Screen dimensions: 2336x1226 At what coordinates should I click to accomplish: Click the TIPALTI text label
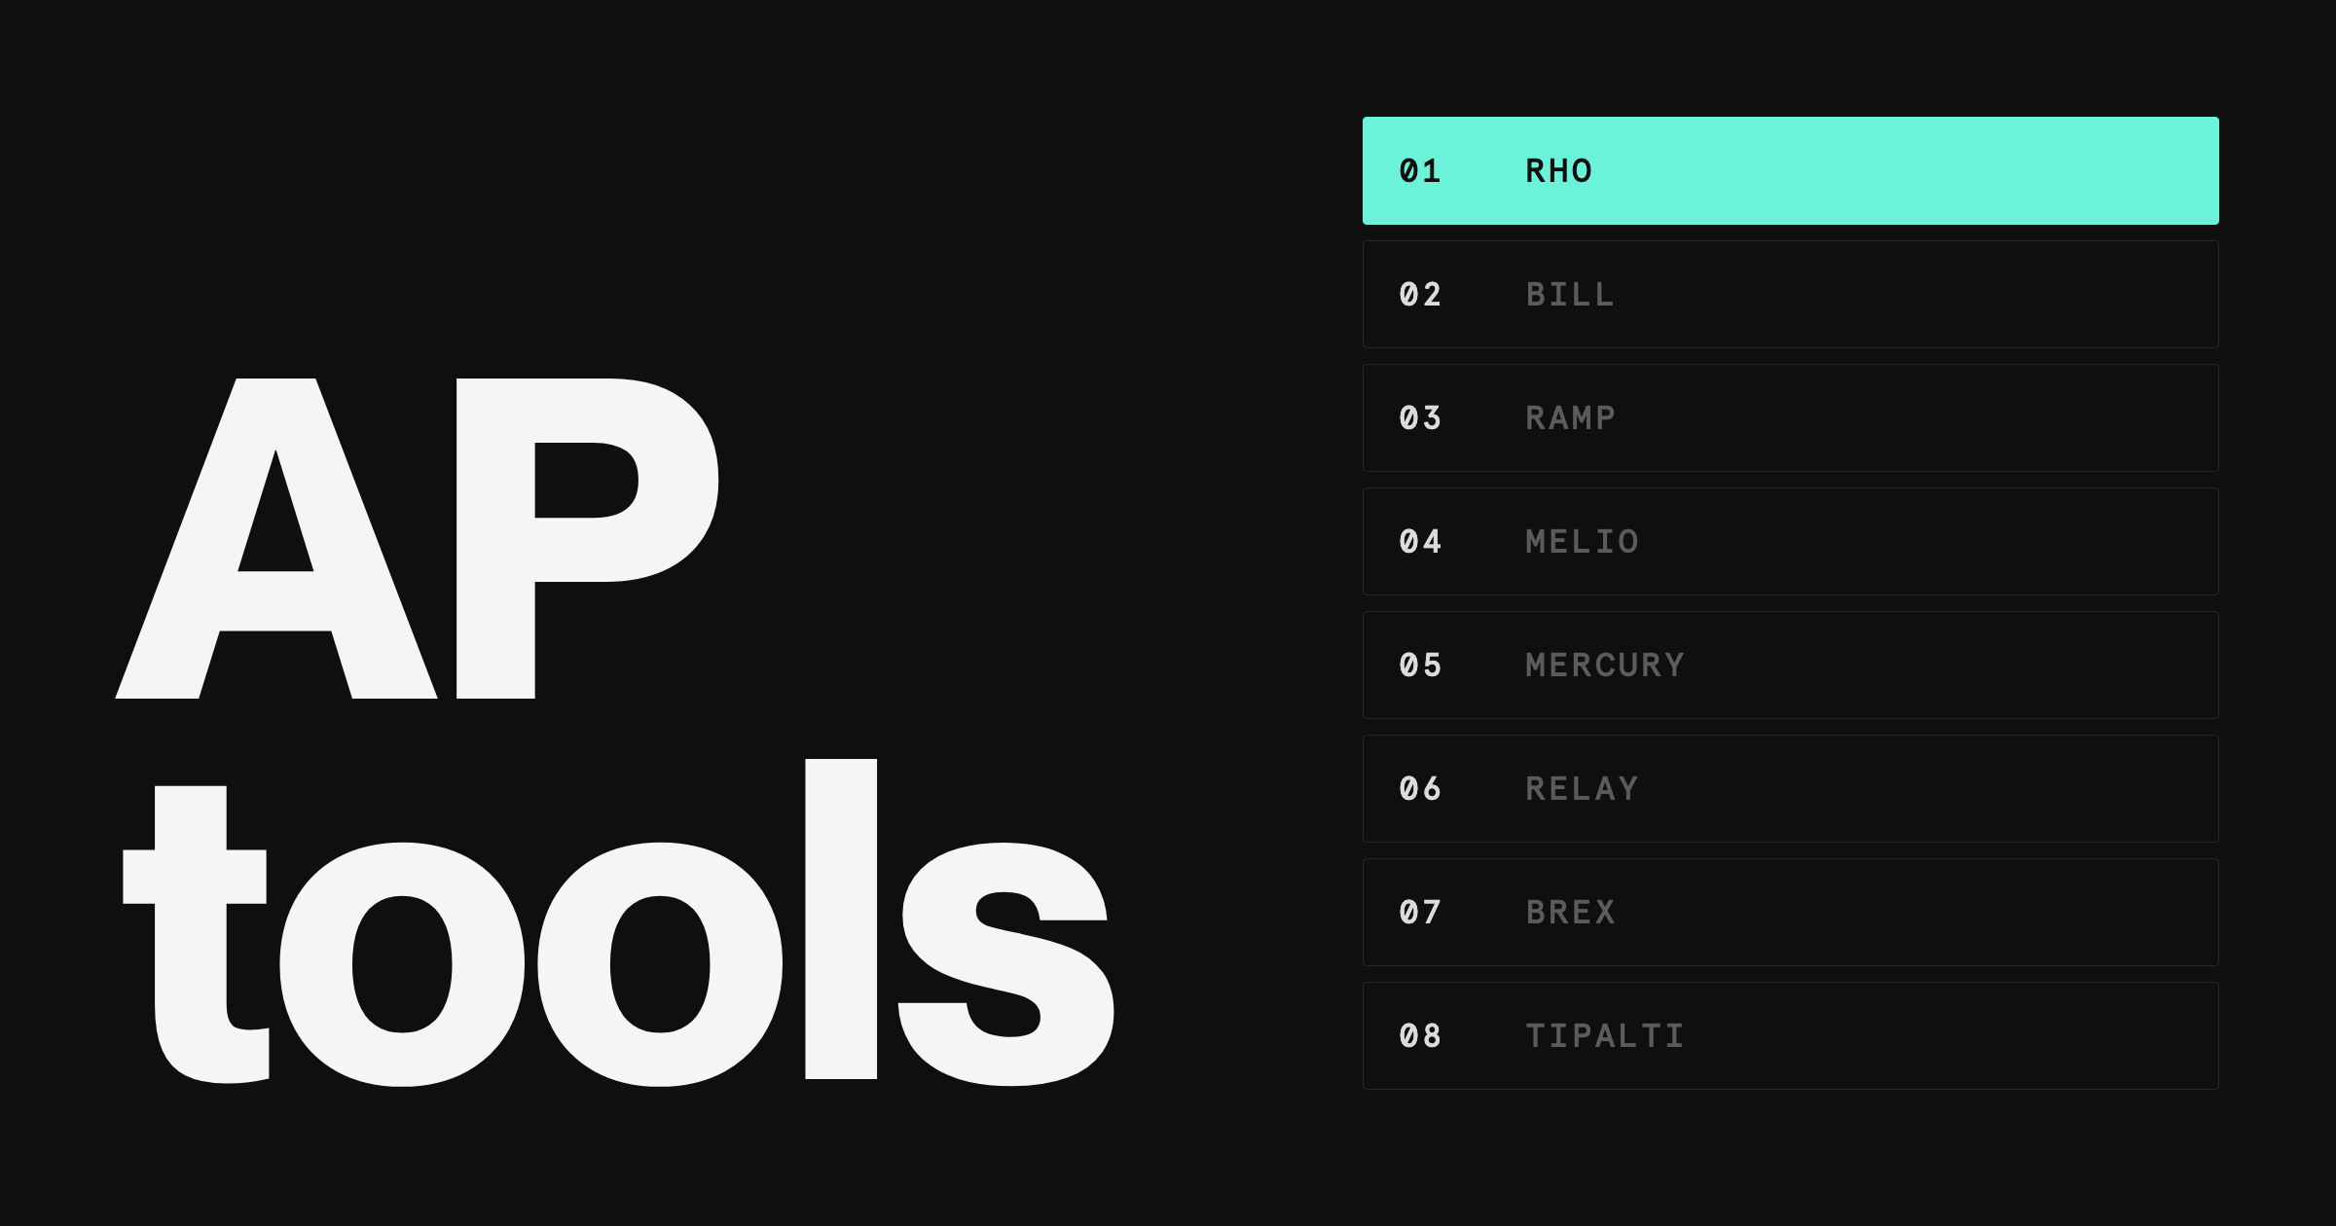1605,1036
